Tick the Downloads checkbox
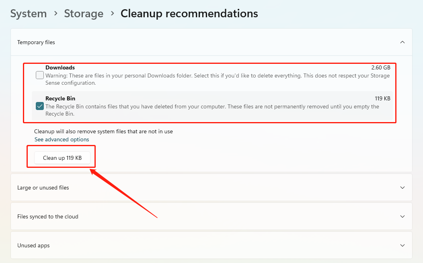 point(40,75)
